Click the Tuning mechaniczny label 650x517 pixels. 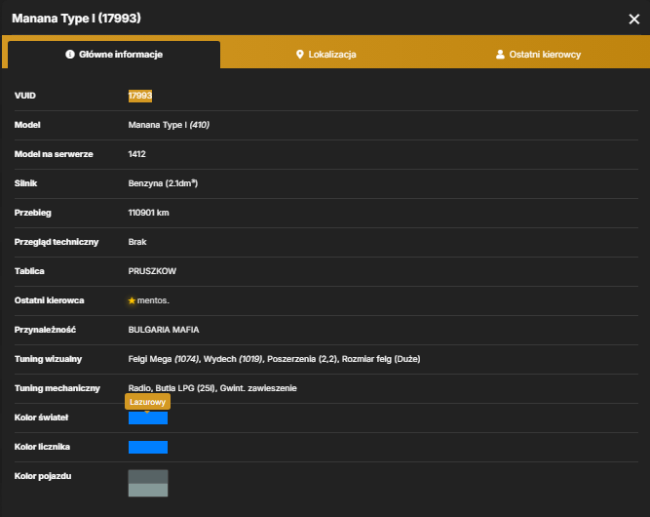57,388
